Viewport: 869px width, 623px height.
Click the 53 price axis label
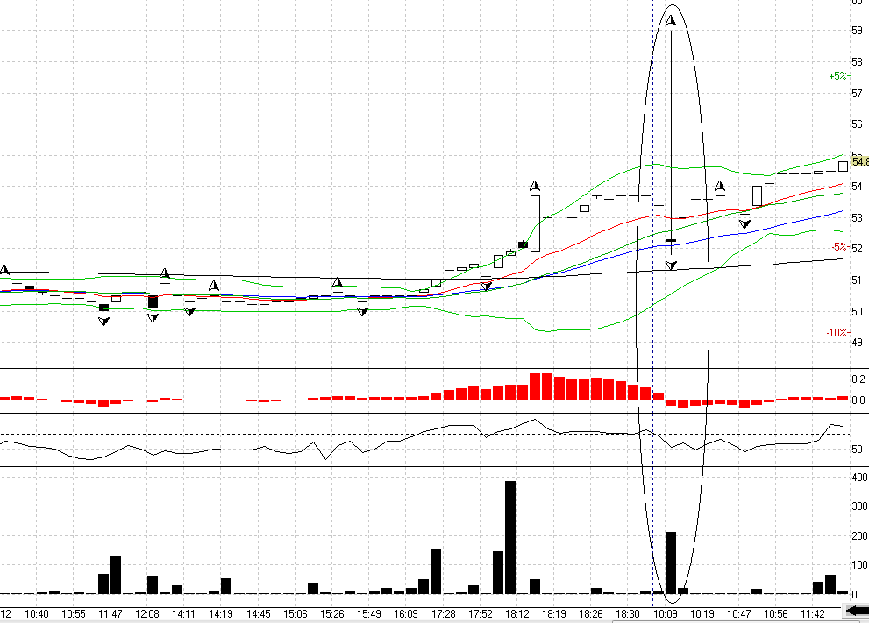[x=858, y=217]
